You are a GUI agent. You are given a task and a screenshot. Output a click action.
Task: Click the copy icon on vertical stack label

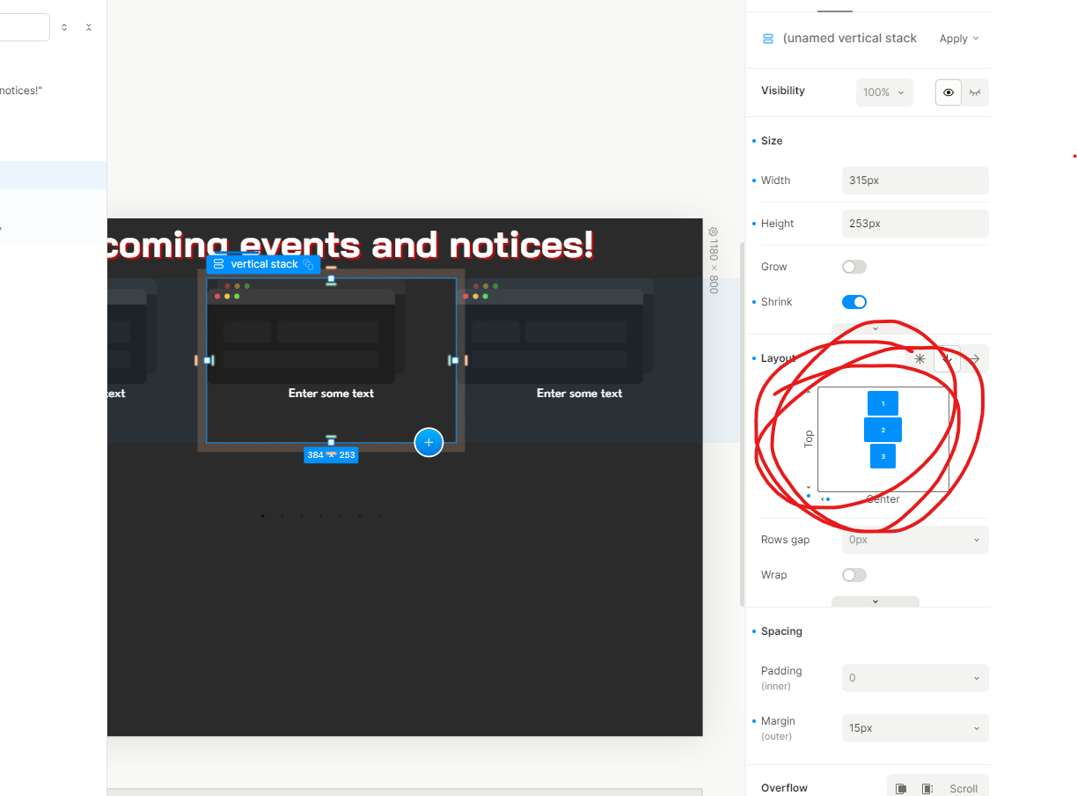tap(309, 264)
